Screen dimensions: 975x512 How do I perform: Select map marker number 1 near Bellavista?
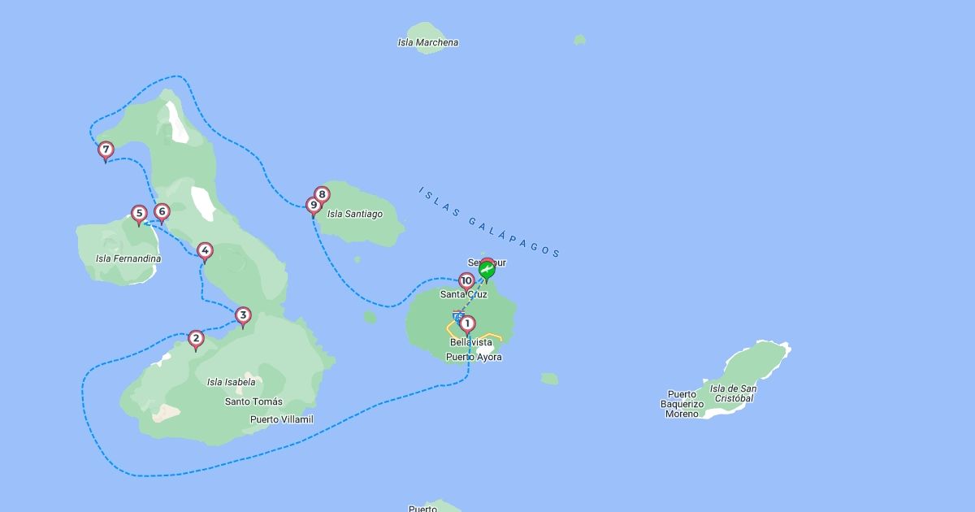(467, 325)
